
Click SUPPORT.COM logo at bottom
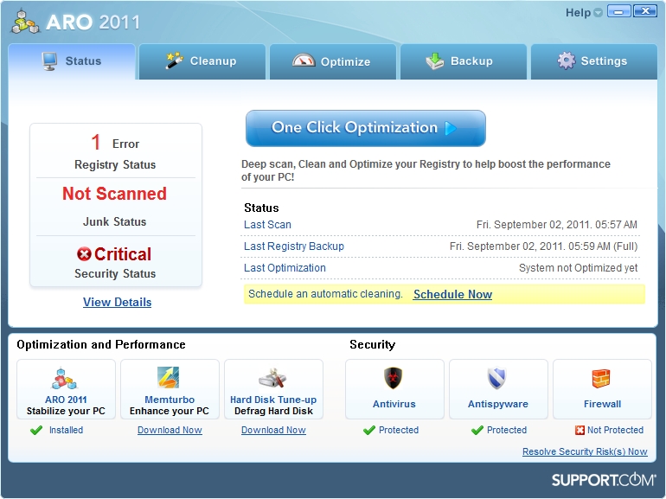[604, 480]
